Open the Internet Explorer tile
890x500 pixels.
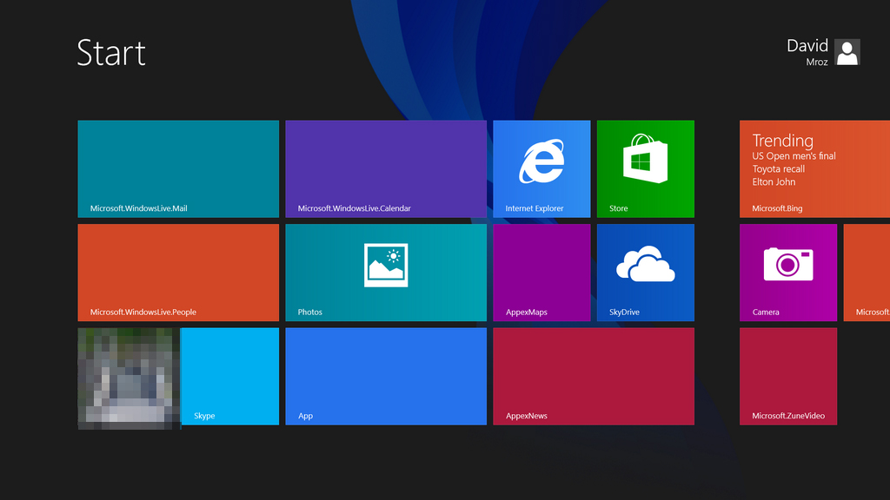(x=541, y=169)
